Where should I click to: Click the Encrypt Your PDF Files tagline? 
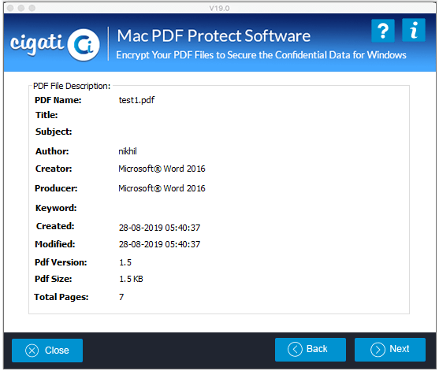(261, 55)
